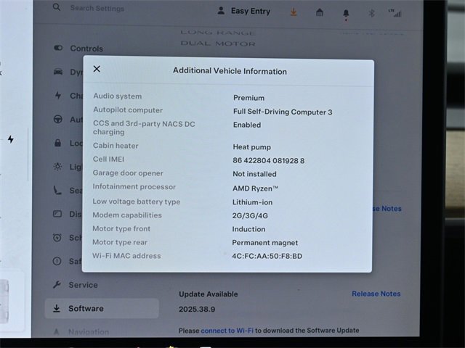Screen dimensions: 465x348
Task: Tap the orange software download icon
Action: pos(294,12)
